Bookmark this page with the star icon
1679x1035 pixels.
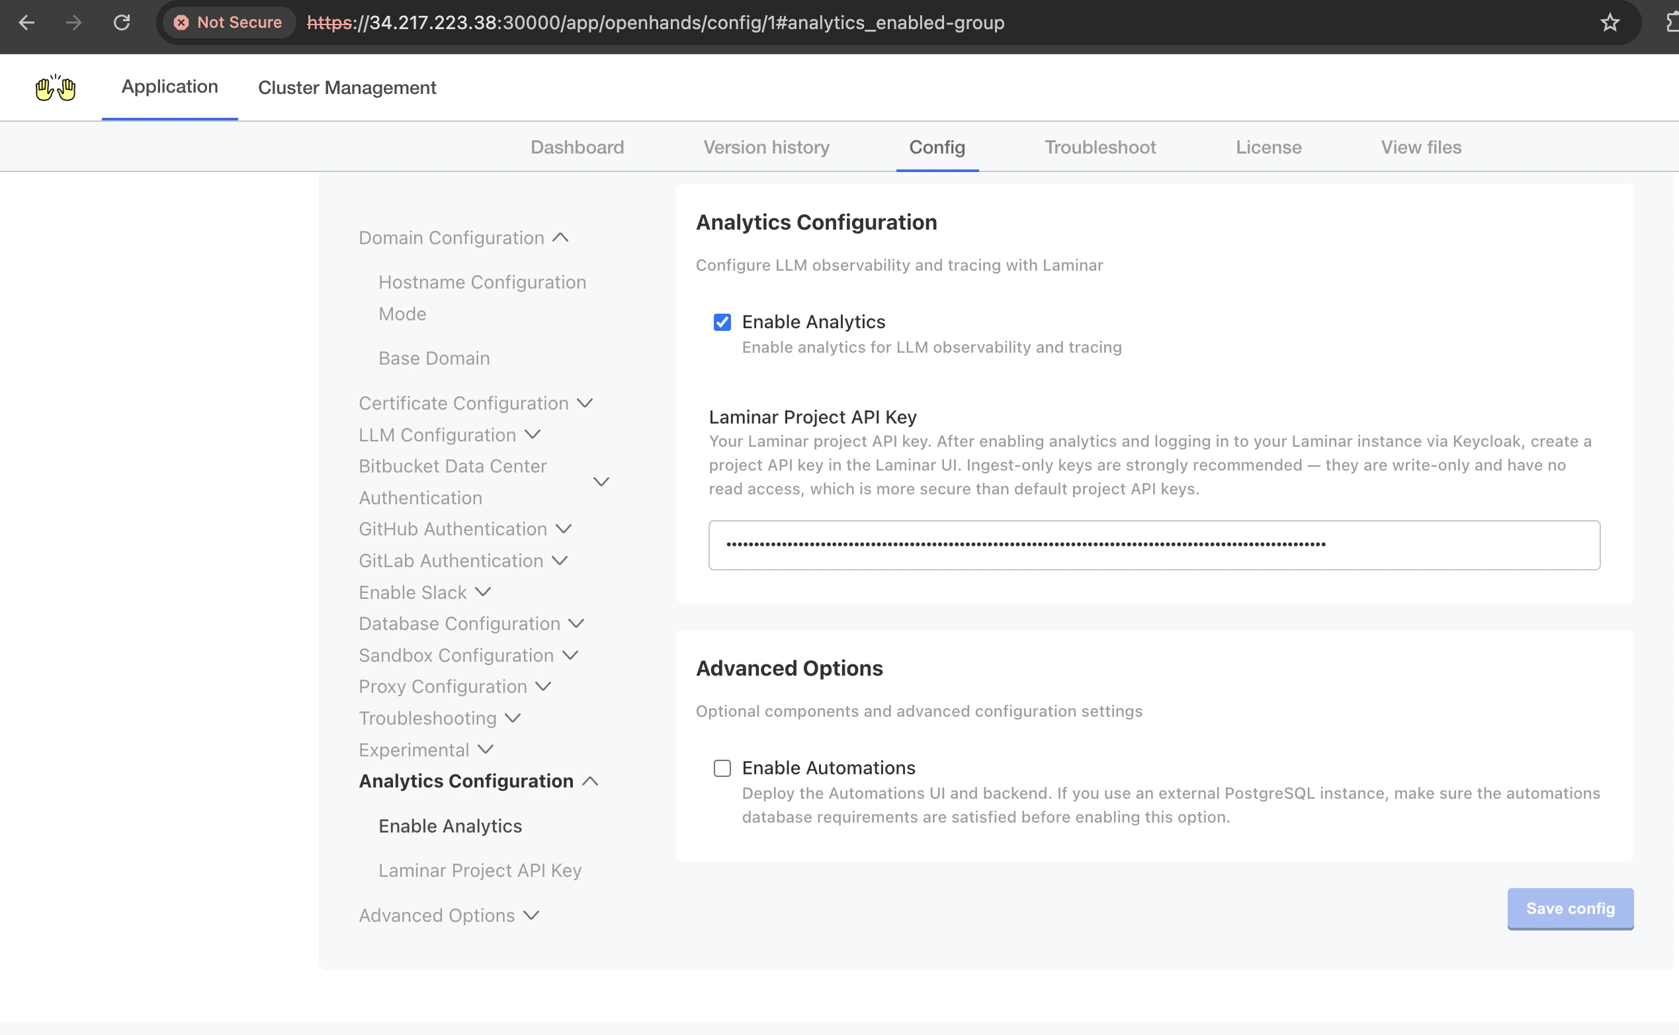[1610, 22]
